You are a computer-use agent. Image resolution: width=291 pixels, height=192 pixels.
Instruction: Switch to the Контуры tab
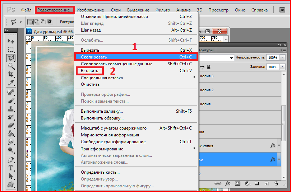[x=206, y=50]
